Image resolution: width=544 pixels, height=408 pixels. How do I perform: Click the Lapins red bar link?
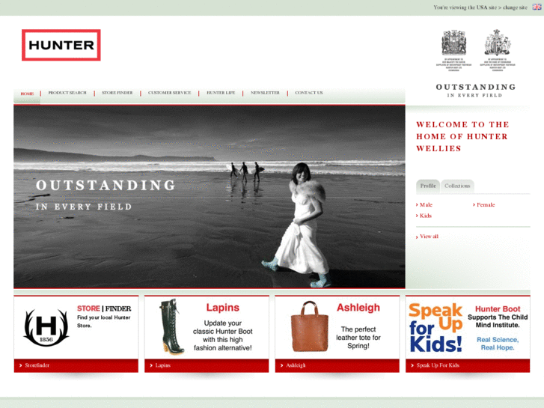pyautogui.click(x=207, y=365)
